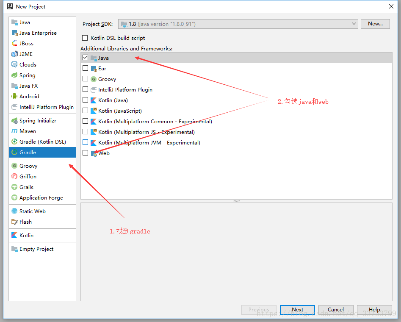
Task: Open Help for New Project
Action: pyautogui.click(x=374, y=310)
